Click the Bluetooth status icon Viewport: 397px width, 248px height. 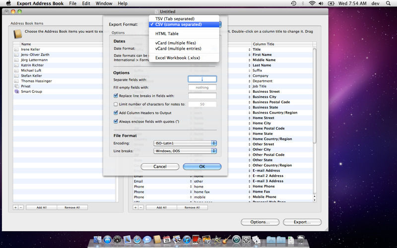coord(303,3)
